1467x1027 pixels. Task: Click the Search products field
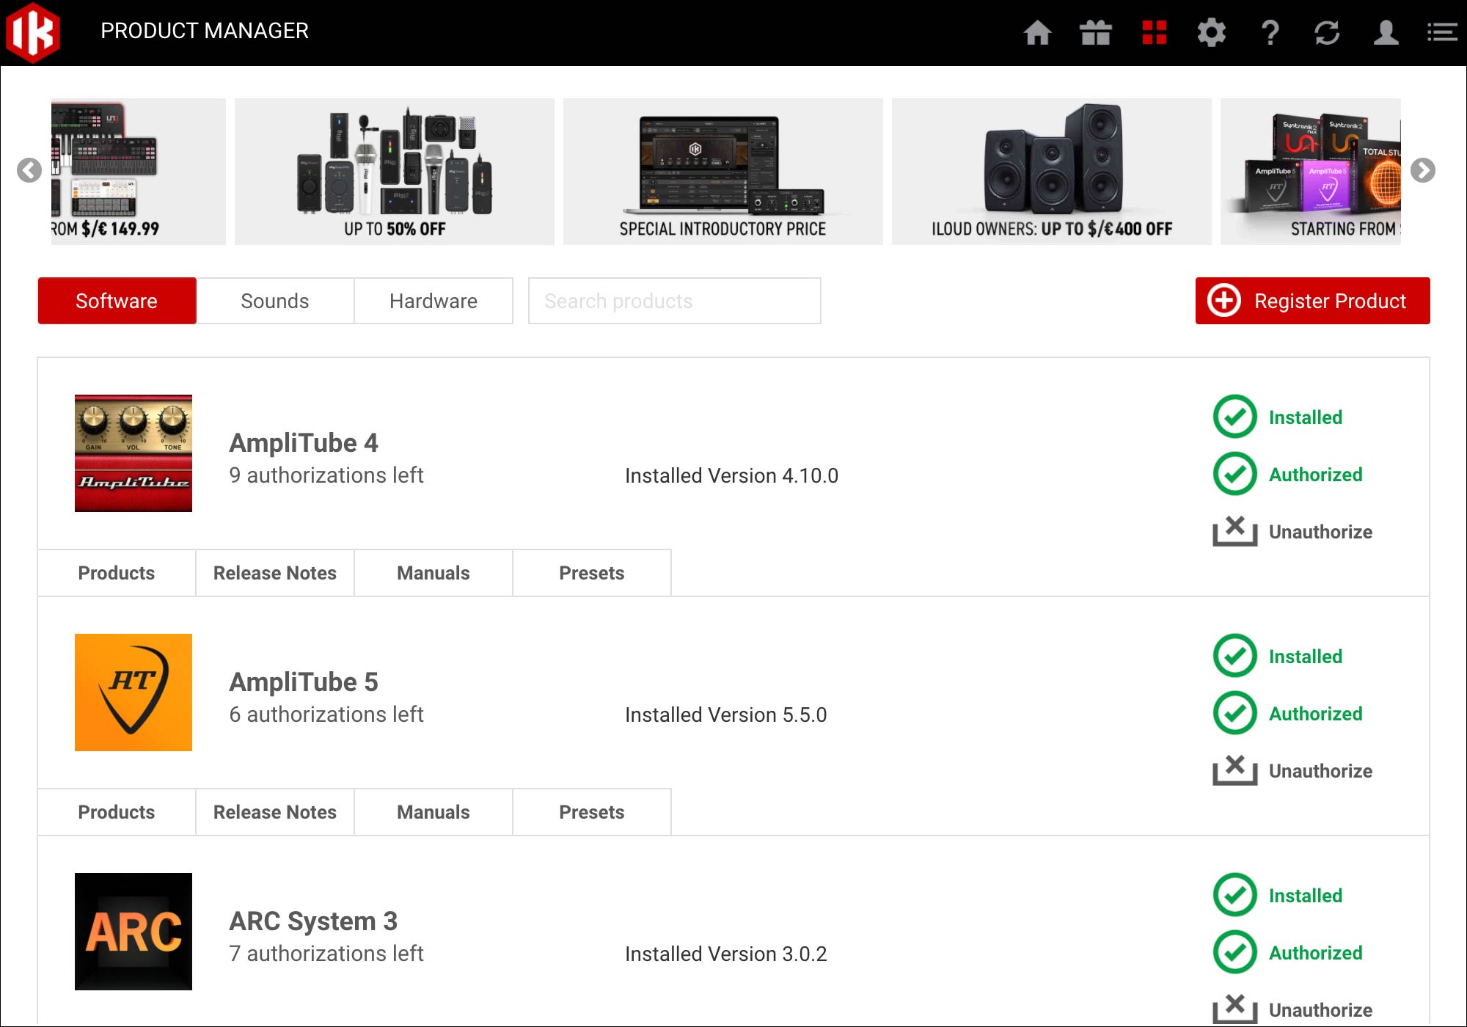tap(674, 301)
